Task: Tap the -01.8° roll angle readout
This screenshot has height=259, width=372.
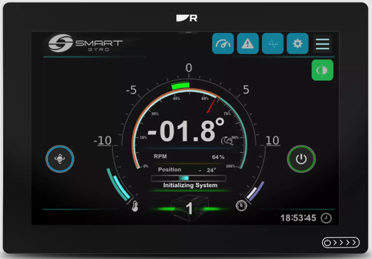Action: (186, 131)
